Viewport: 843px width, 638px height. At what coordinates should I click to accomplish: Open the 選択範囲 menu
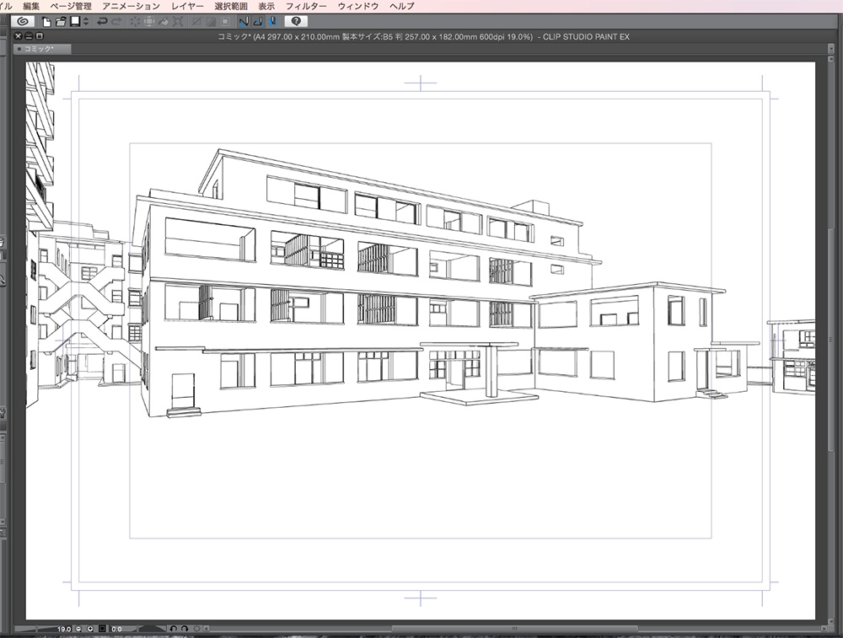231,6
